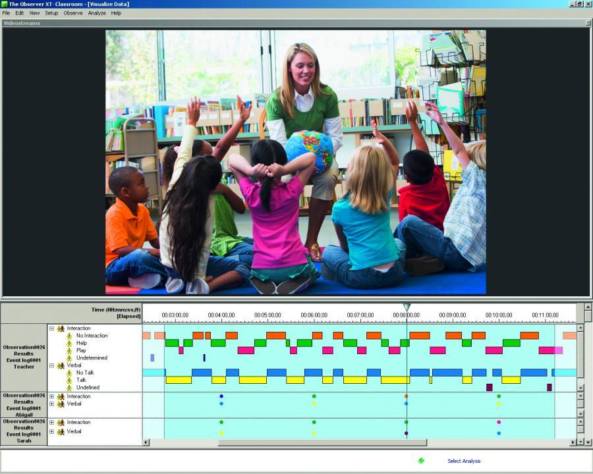
Task: Select the Help behavior icon
Action: [x=69, y=343]
